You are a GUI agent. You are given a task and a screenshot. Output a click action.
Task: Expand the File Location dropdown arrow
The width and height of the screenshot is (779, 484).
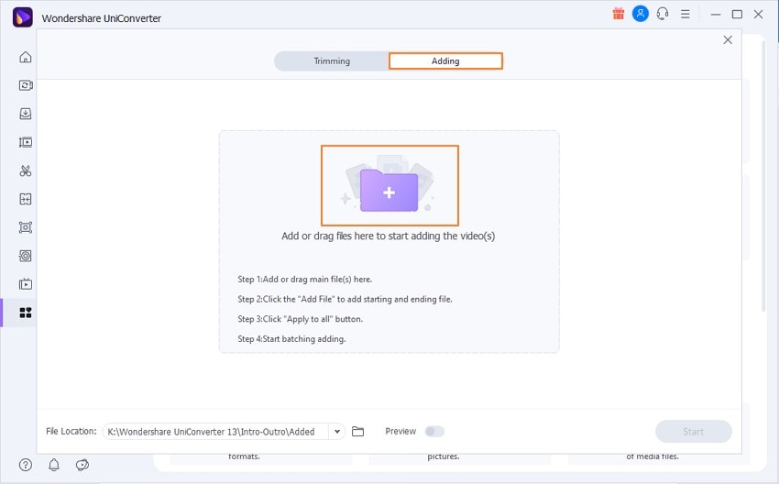[337, 432]
